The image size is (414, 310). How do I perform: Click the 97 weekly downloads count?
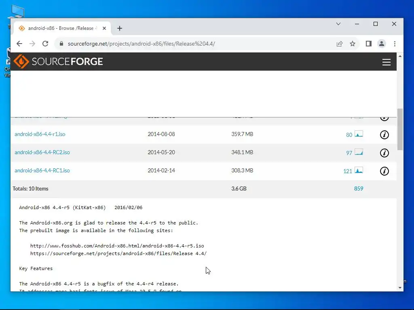click(349, 153)
